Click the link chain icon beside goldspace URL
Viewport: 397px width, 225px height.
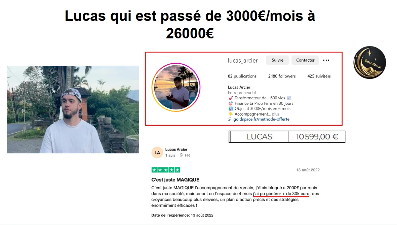coord(230,119)
